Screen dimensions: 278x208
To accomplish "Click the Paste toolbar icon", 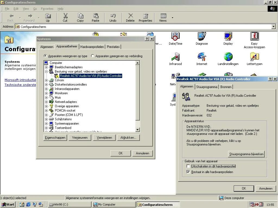I will tap(95, 18).
